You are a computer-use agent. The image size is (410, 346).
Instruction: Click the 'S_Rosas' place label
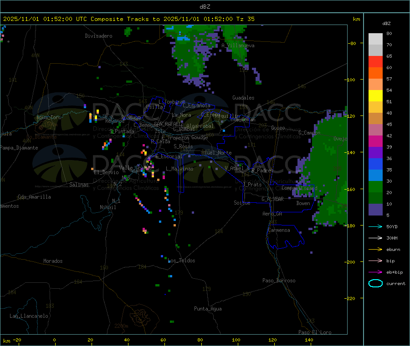tap(183, 146)
